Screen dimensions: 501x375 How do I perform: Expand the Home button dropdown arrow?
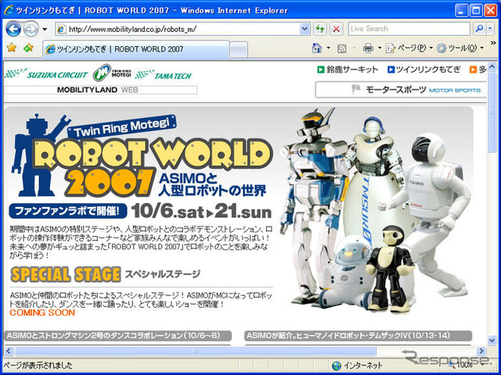(329, 48)
